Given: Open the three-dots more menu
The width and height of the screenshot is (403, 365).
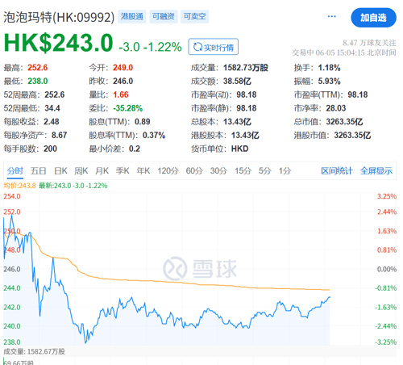Looking at the screenshot, I should point(332,17).
